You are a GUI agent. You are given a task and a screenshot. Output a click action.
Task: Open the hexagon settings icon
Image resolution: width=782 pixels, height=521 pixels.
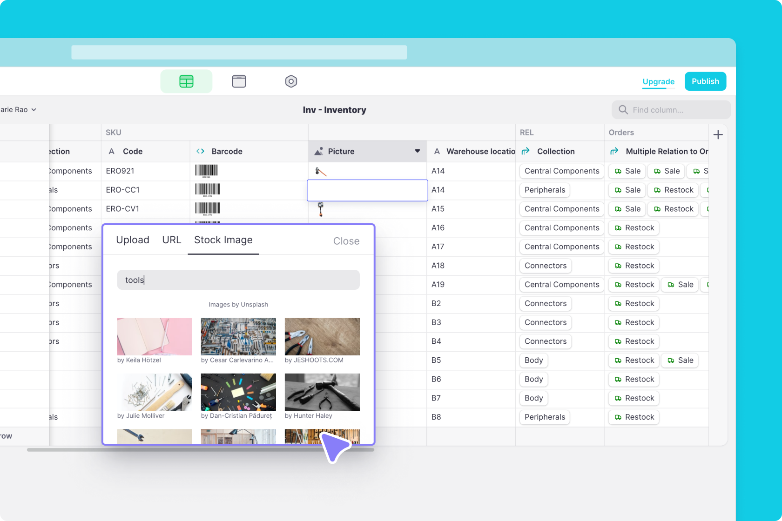pyautogui.click(x=291, y=81)
